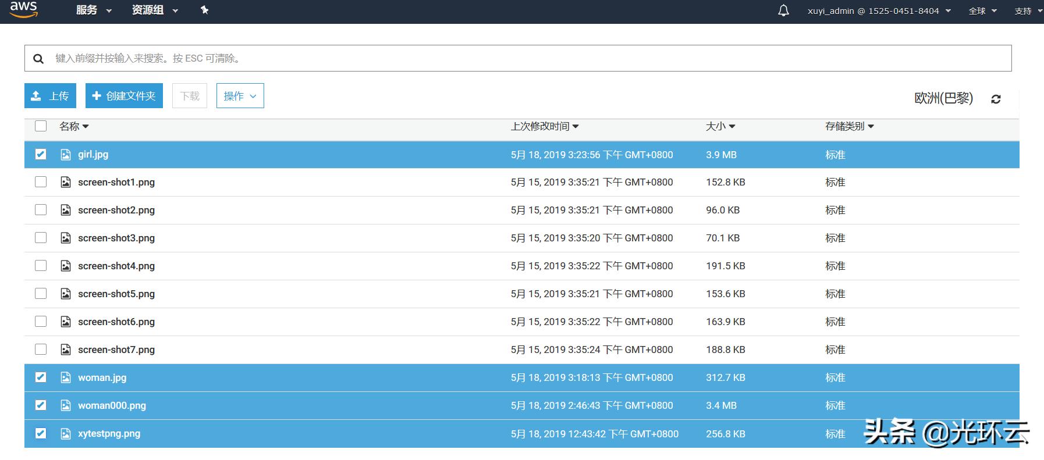Click the prefix search input field

tap(524, 59)
